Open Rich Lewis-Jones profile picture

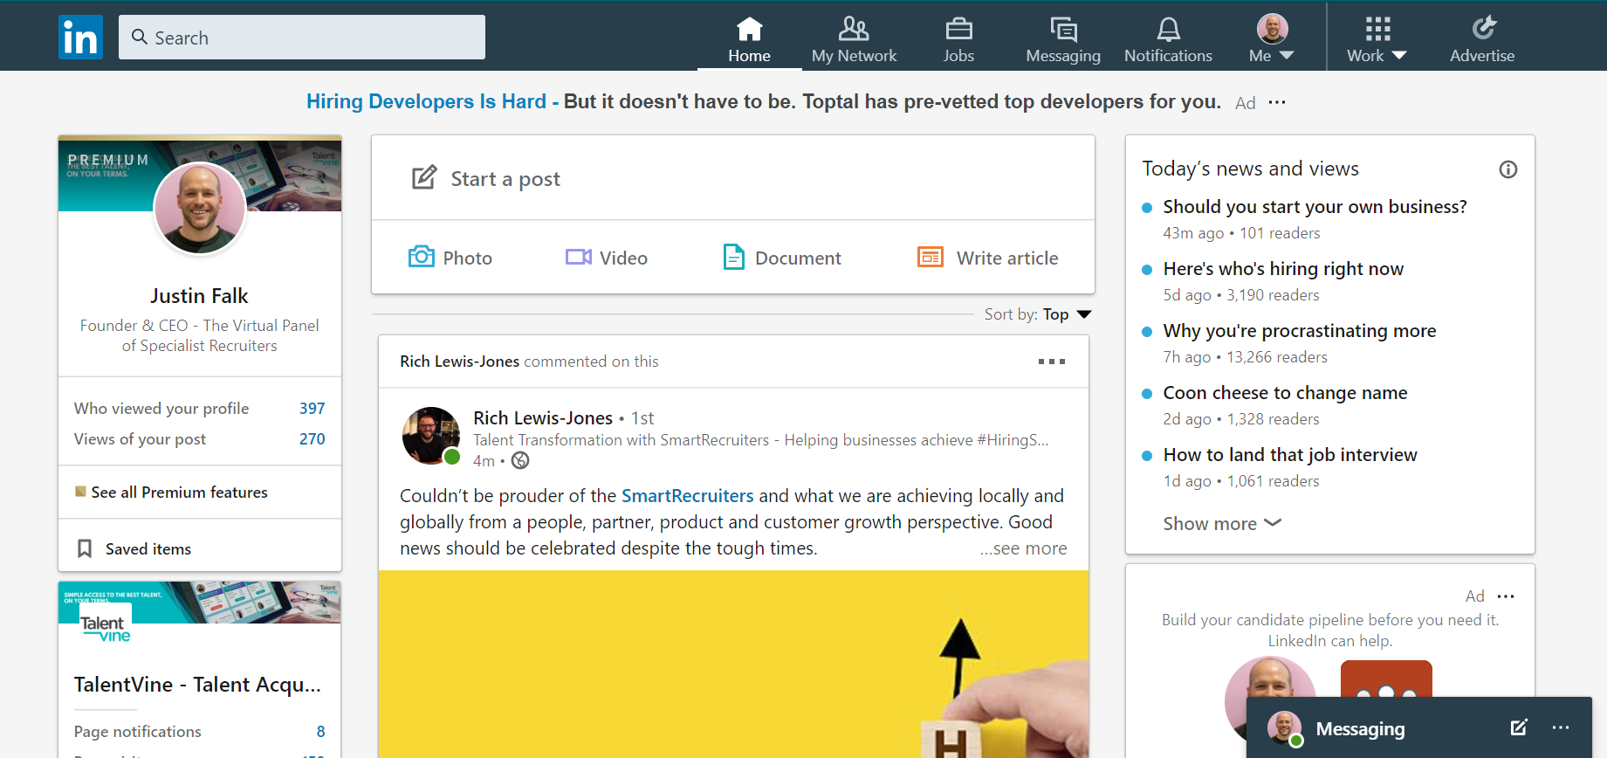point(431,436)
